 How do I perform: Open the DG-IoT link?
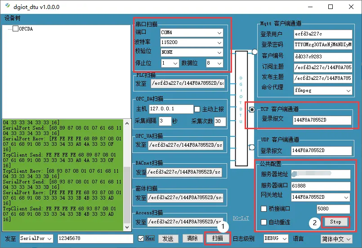pos(240,218)
